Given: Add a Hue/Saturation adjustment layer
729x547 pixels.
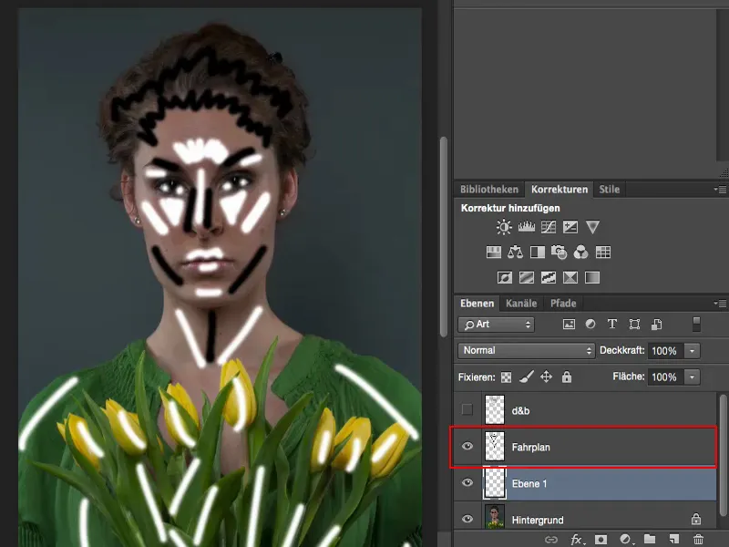Looking at the screenshot, I should pos(493,253).
